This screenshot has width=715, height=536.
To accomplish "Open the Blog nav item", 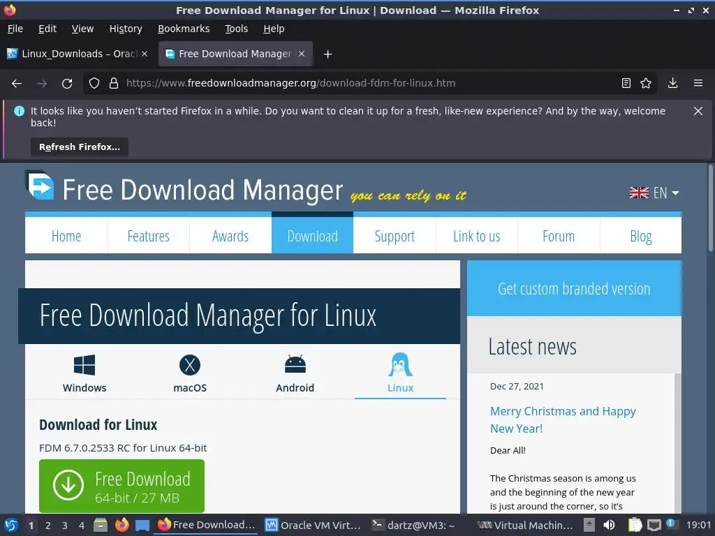I will tap(641, 236).
